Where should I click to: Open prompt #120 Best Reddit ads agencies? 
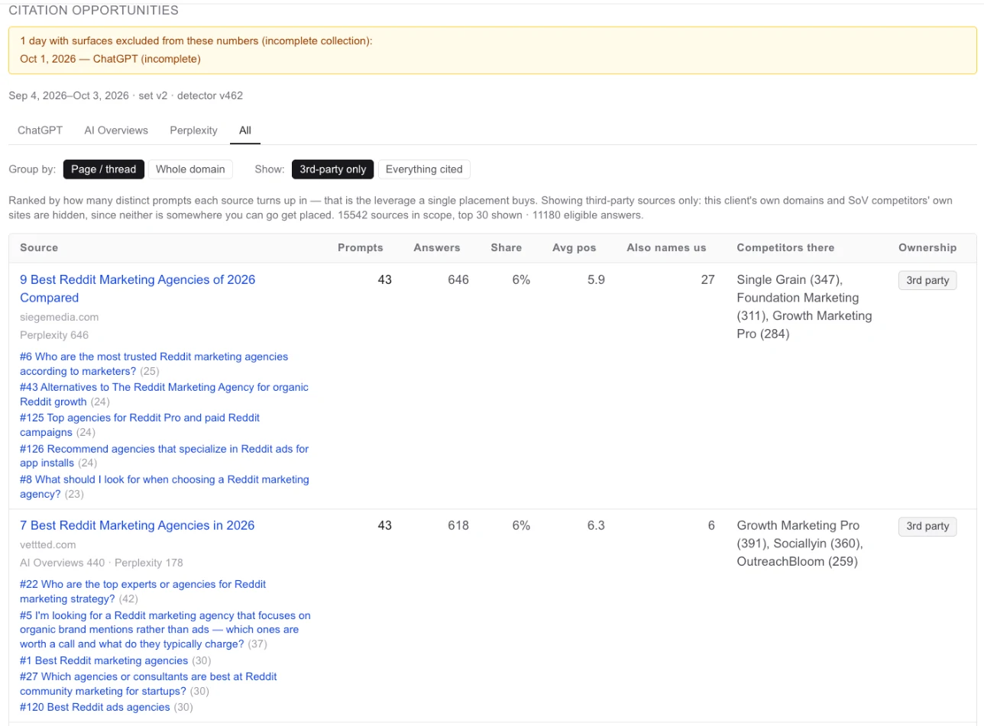(x=95, y=707)
